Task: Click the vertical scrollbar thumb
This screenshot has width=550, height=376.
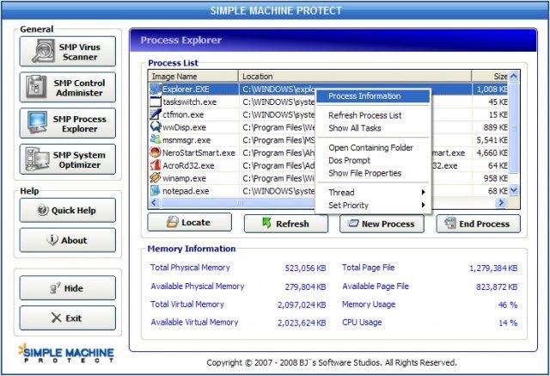Action: click(x=514, y=127)
